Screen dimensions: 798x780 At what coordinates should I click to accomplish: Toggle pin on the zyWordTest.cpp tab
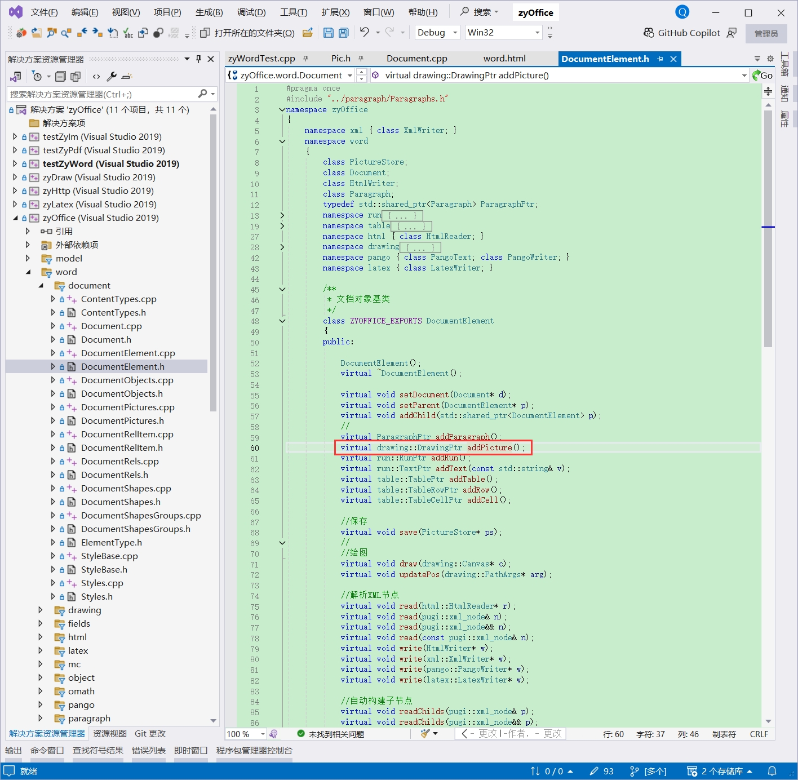(x=305, y=59)
